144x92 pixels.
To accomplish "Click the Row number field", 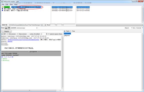I will tap(53, 25).
